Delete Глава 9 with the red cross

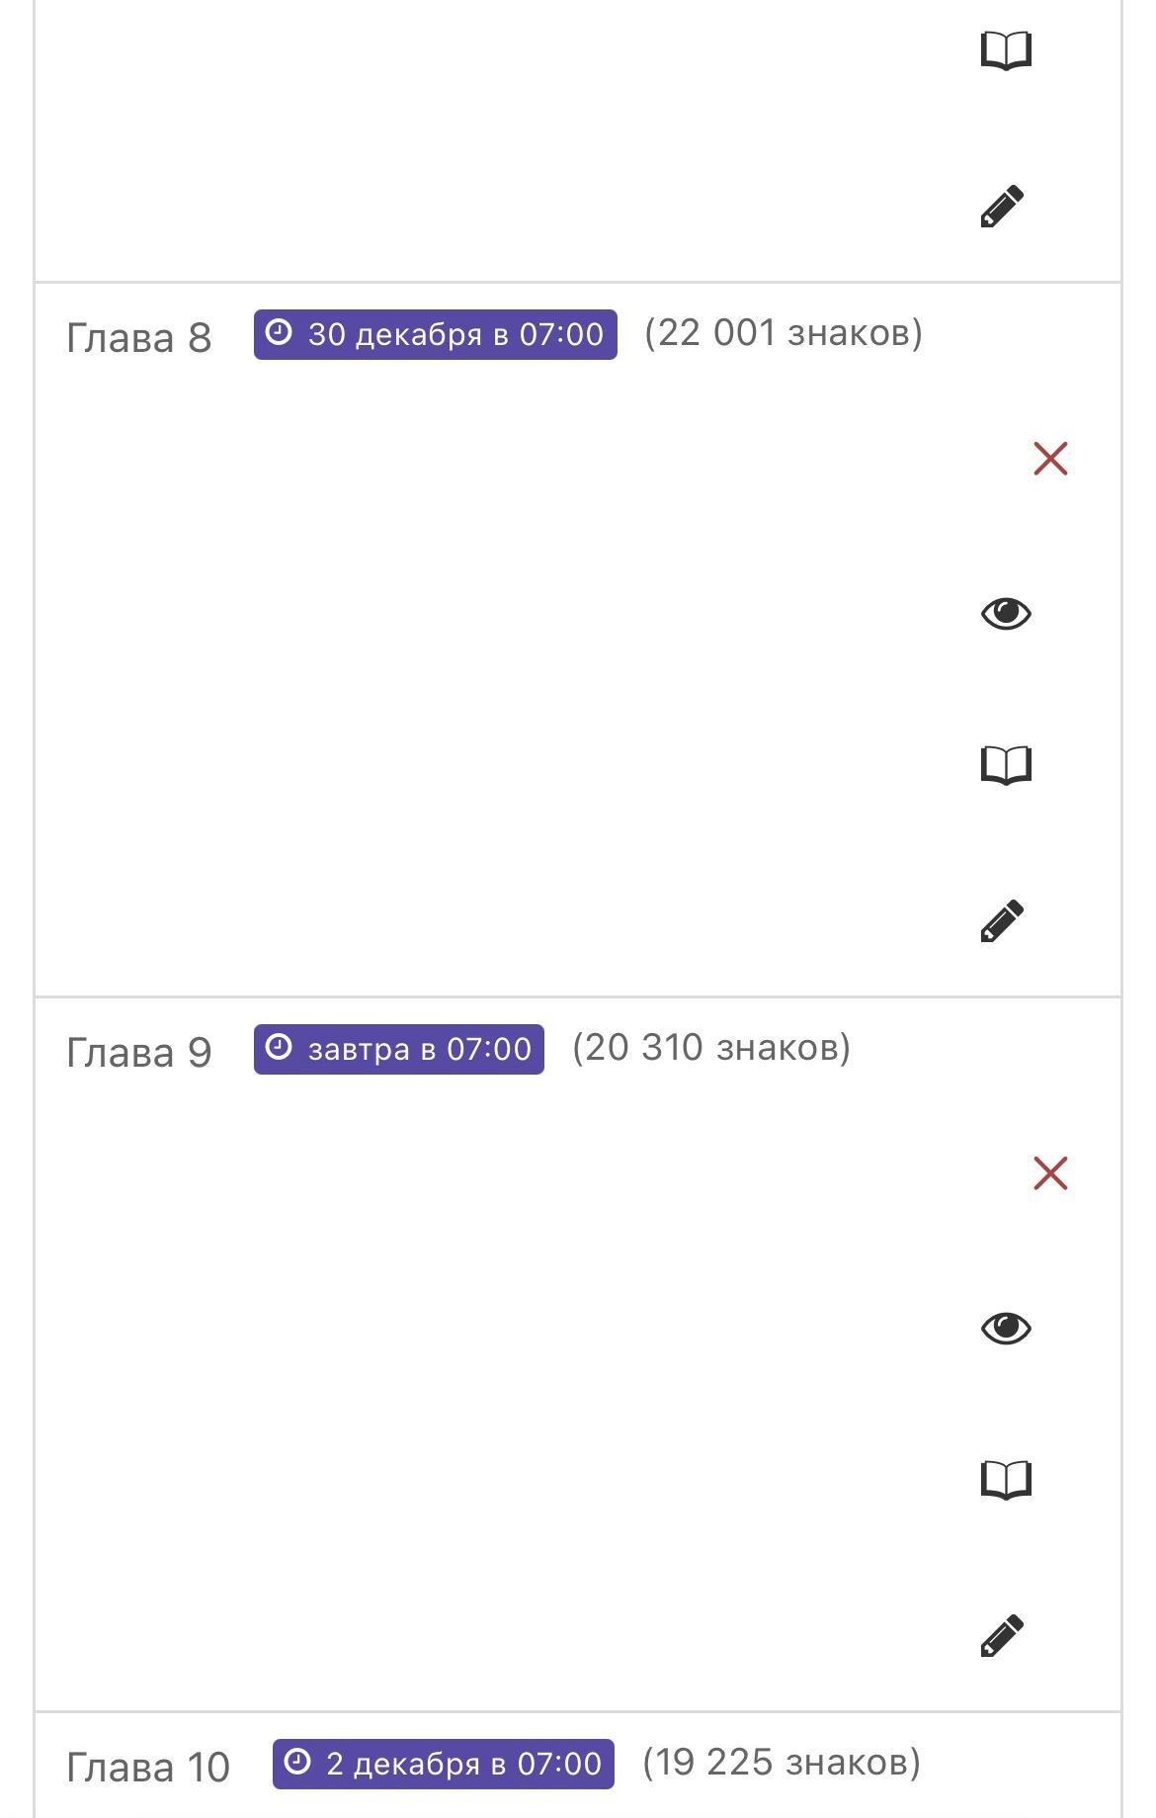pos(1050,1173)
